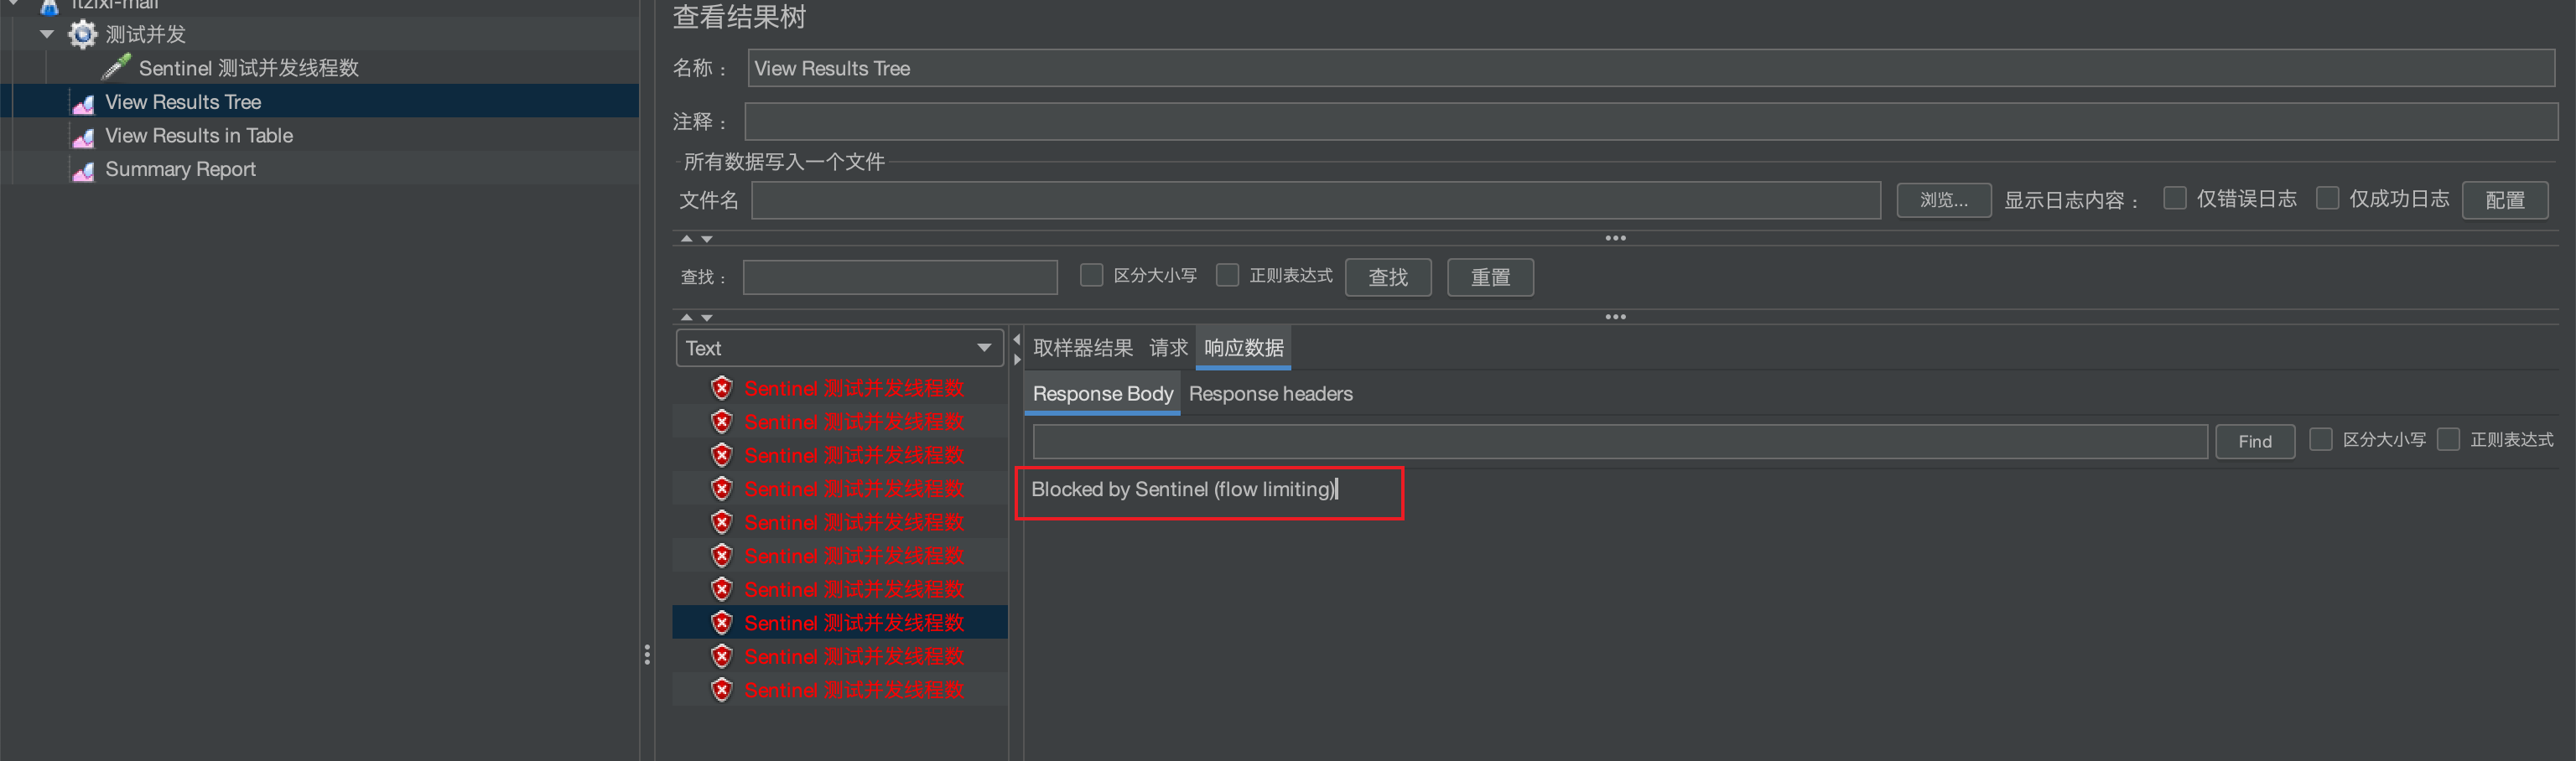Open the View Results in Table node
This screenshot has width=2576, height=761.
coord(199,135)
